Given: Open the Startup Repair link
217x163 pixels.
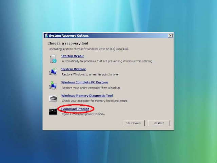Looking at the screenshot, I should (x=73, y=56).
